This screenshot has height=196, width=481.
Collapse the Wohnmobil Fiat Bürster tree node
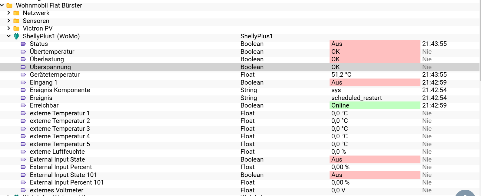pos(2,5)
